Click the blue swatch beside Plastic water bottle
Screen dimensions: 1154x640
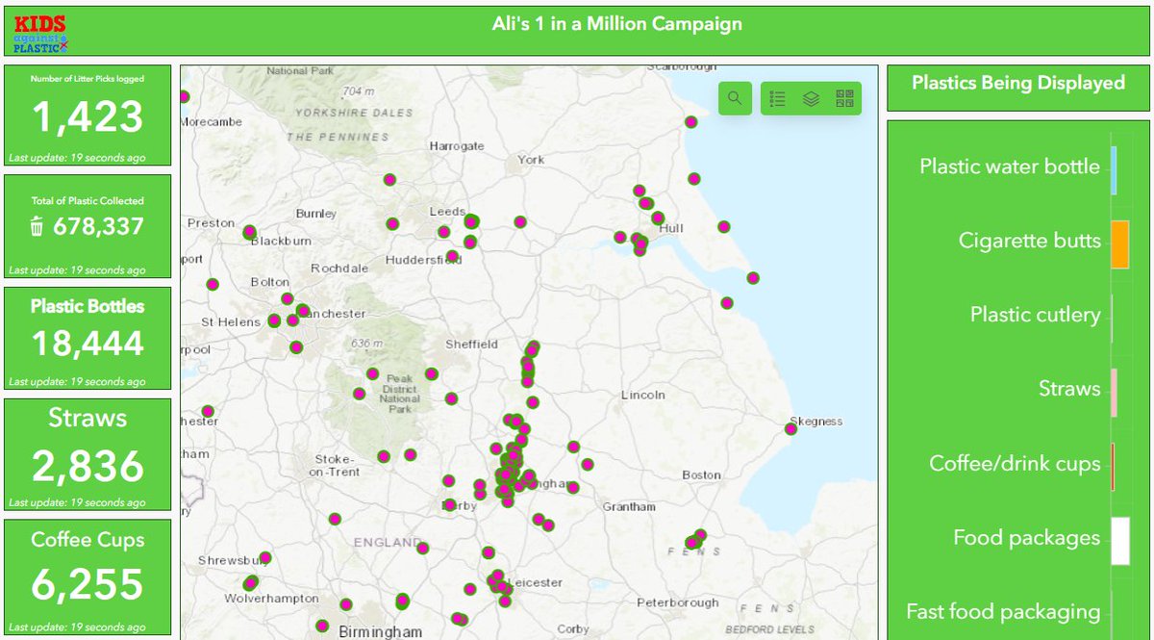1115,172
